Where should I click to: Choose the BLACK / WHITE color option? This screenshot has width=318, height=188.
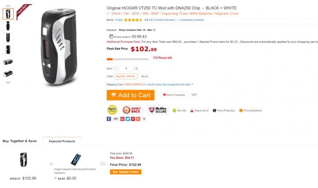[x=126, y=77]
